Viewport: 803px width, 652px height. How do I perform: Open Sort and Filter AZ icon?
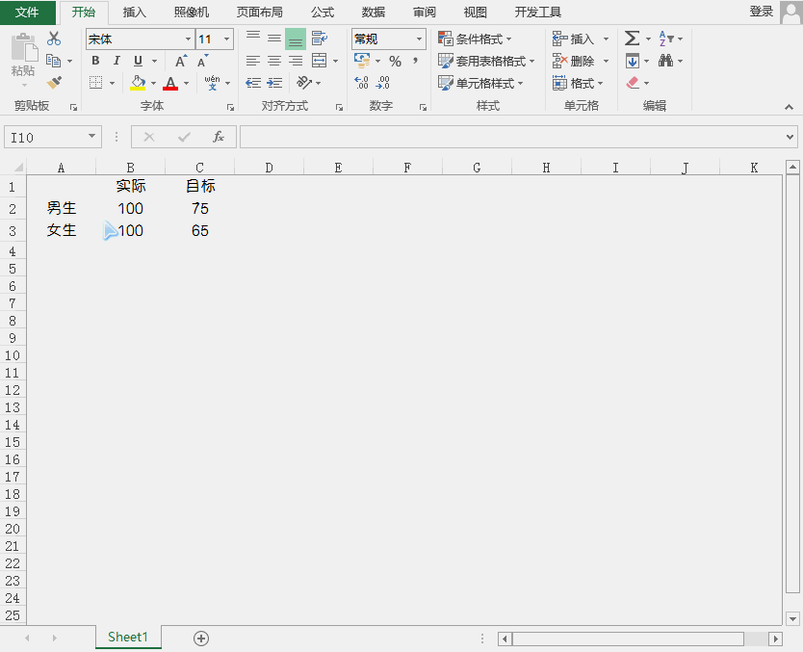pos(665,39)
